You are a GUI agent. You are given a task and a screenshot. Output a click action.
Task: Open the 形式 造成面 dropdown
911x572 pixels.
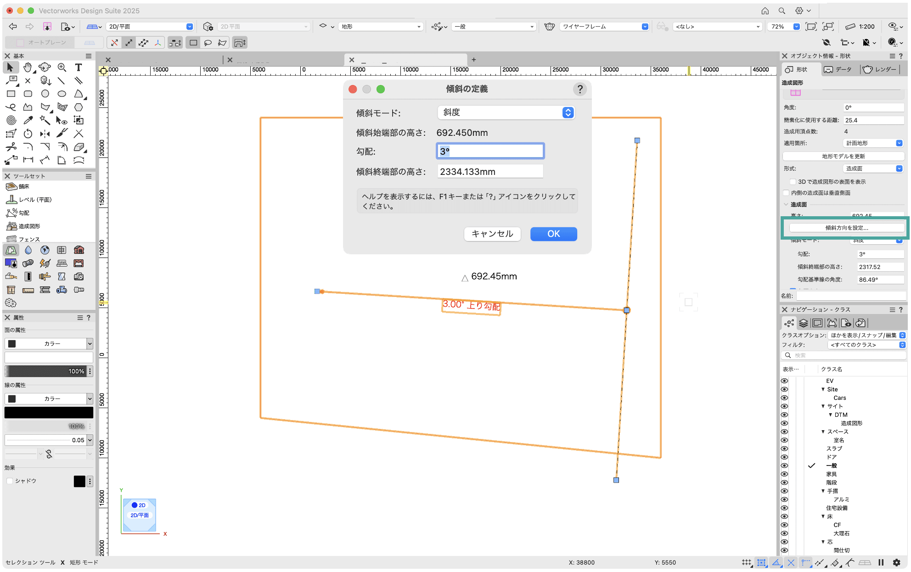coord(873,168)
